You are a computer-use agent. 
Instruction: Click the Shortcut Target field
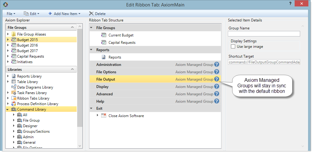264,62
